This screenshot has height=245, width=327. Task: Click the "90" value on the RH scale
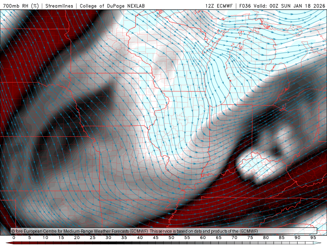[297, 238]
